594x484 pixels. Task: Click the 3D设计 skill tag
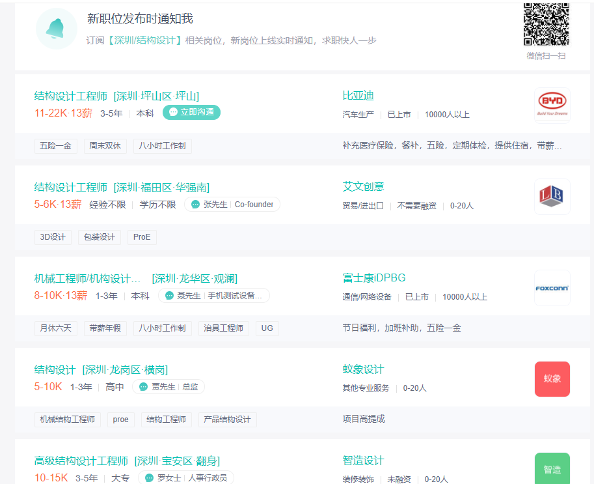coord(53,237)
